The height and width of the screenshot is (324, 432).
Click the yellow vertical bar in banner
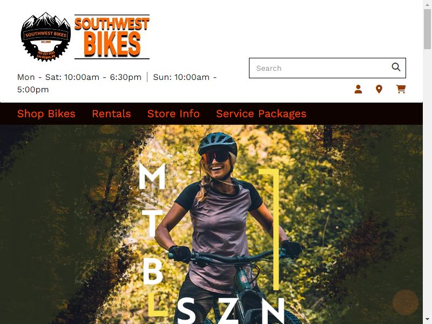(275, 230)
